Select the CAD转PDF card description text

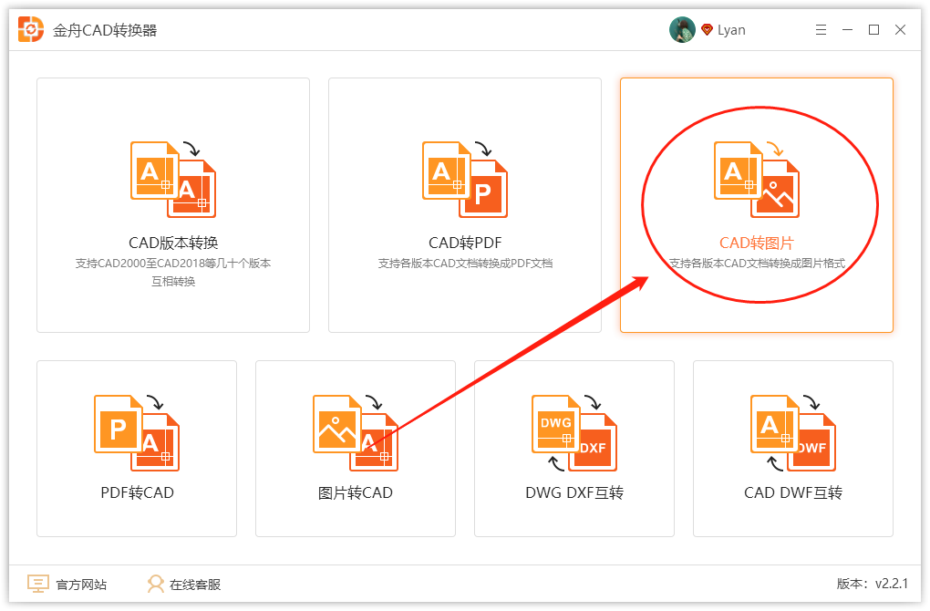464,264
